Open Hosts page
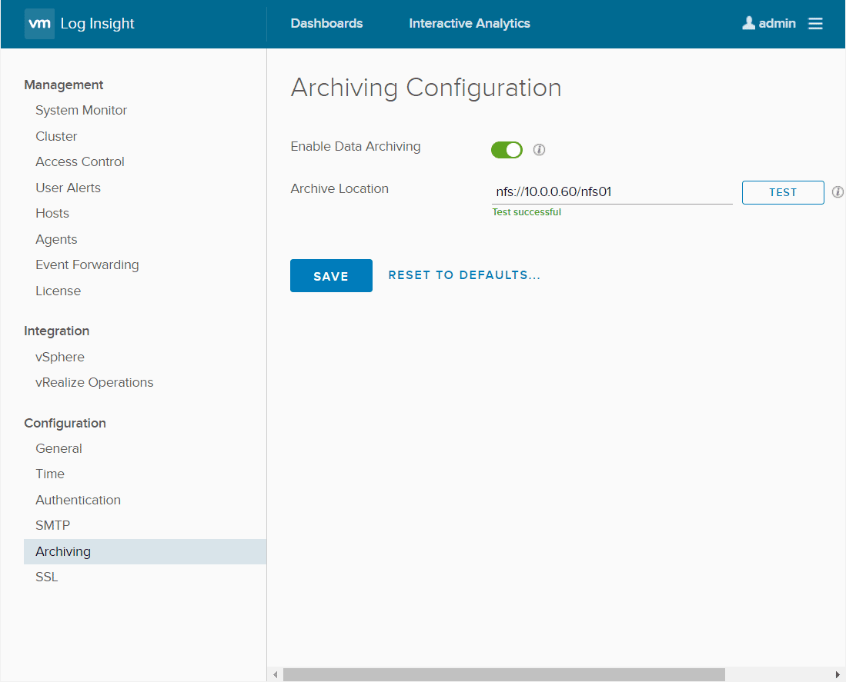Image resolution: width=846 pixels, height=682 pixels. [x=52, y=213]
